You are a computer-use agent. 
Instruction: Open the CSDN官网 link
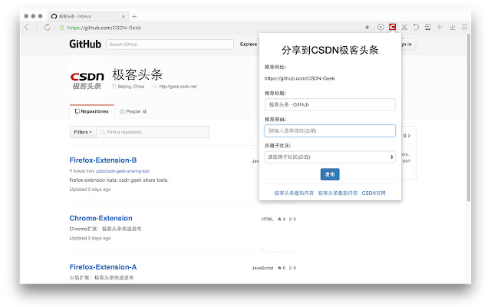[374, 193]
